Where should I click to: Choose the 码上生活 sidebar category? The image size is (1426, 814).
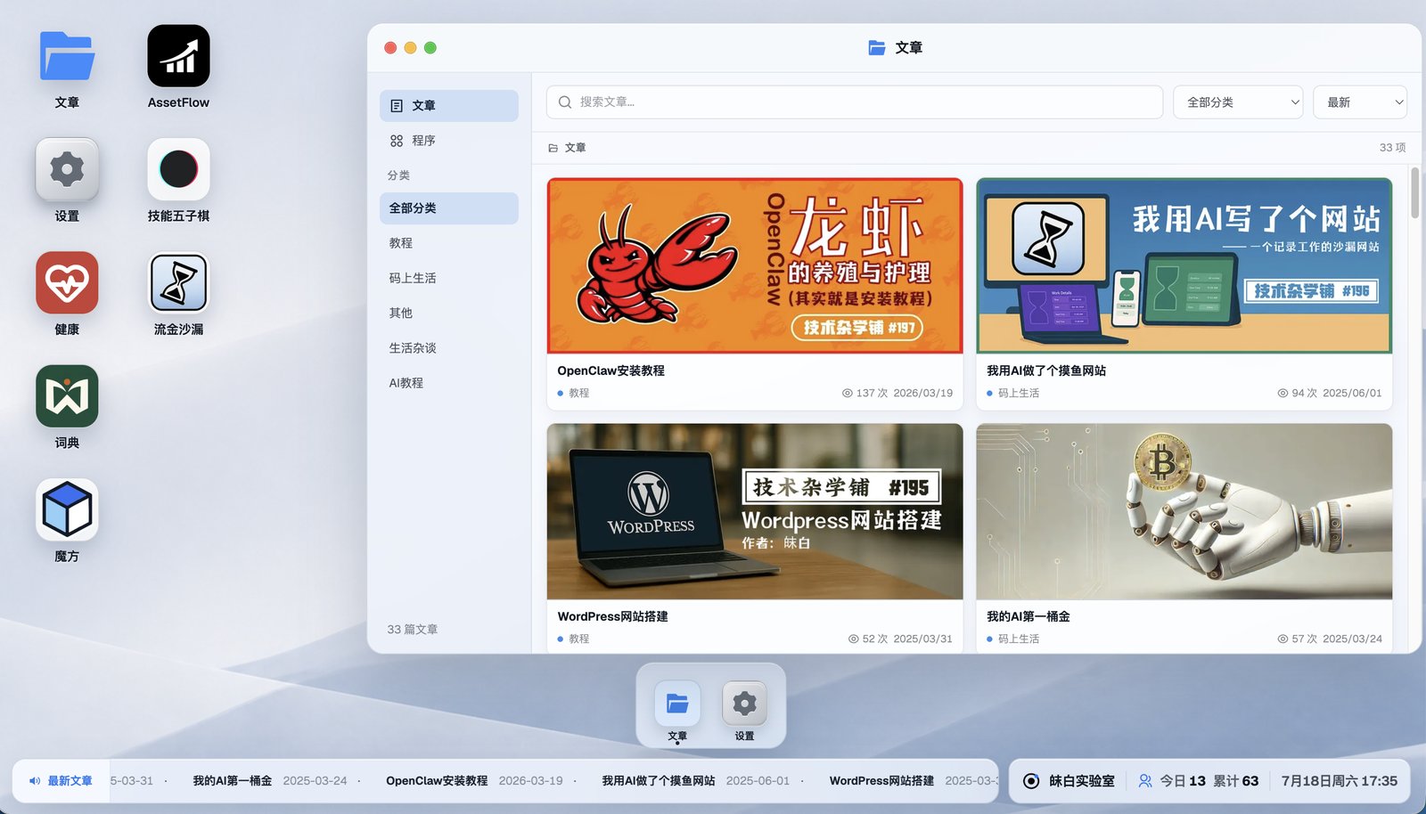coord(448,278)
